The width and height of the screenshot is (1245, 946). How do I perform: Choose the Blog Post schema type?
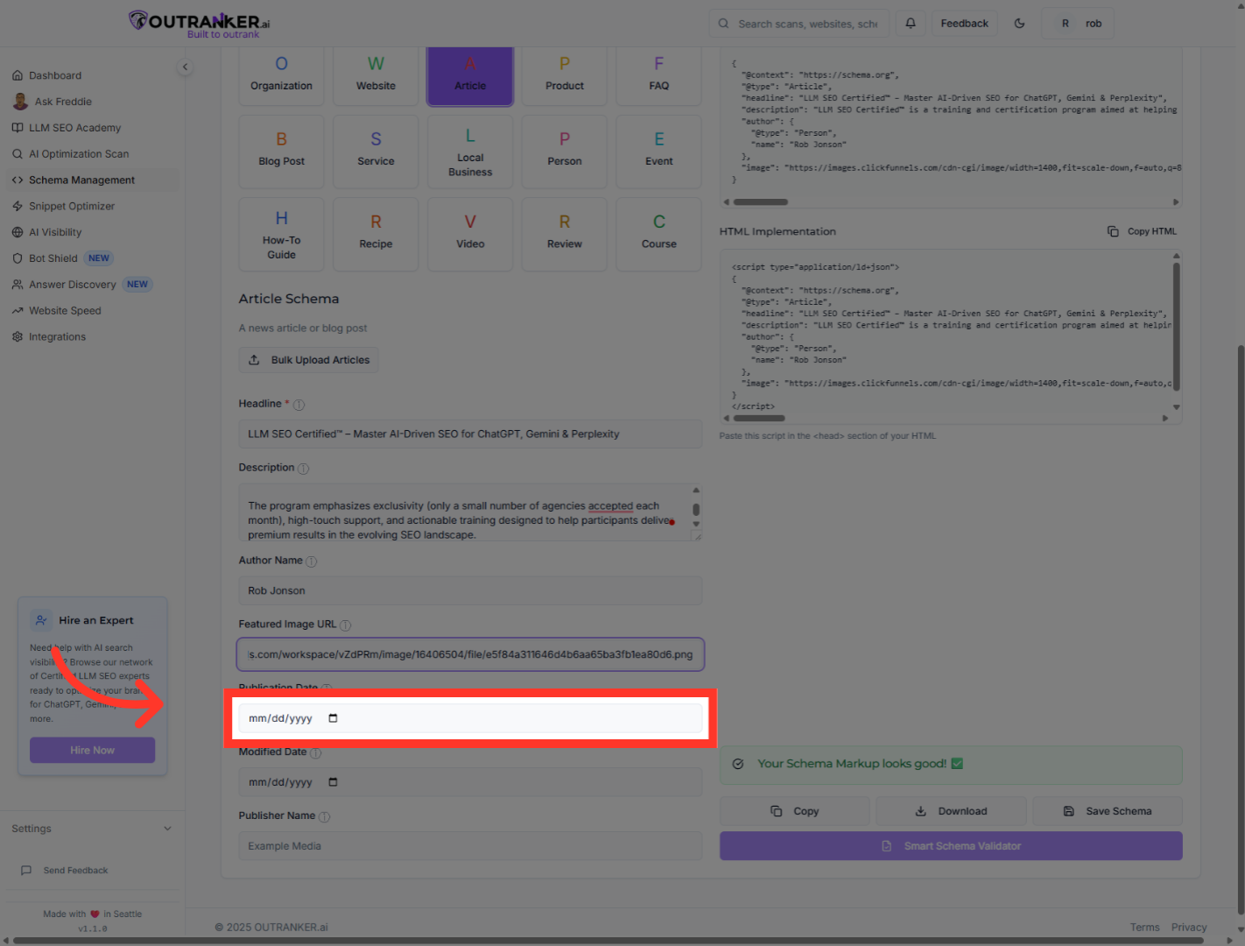pos(281,152)
